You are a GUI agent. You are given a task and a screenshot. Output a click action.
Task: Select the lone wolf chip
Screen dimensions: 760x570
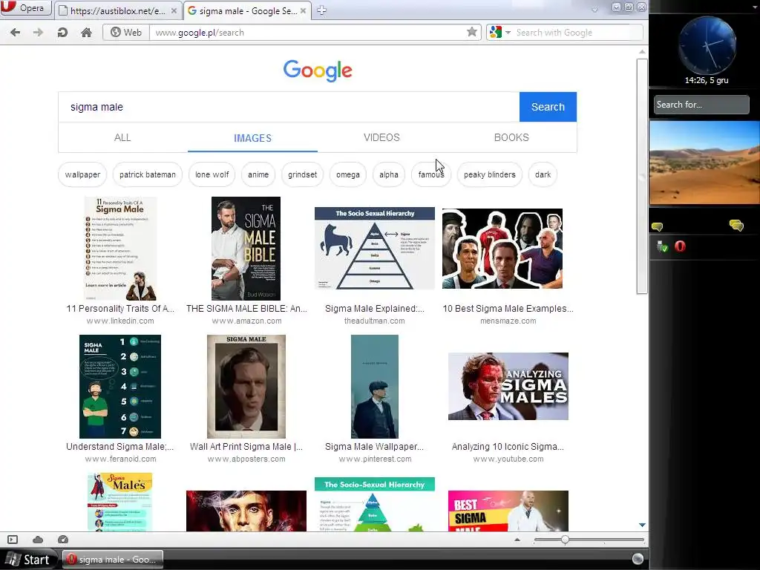212,174
